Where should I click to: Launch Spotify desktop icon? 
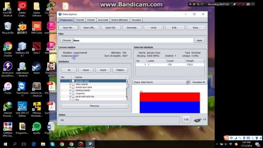[37, 126]
